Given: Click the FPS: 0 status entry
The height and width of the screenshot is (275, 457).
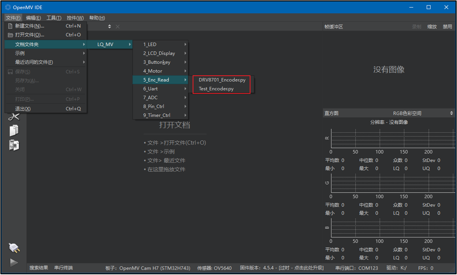Looking at the screenshot, I should click(426, 268).
